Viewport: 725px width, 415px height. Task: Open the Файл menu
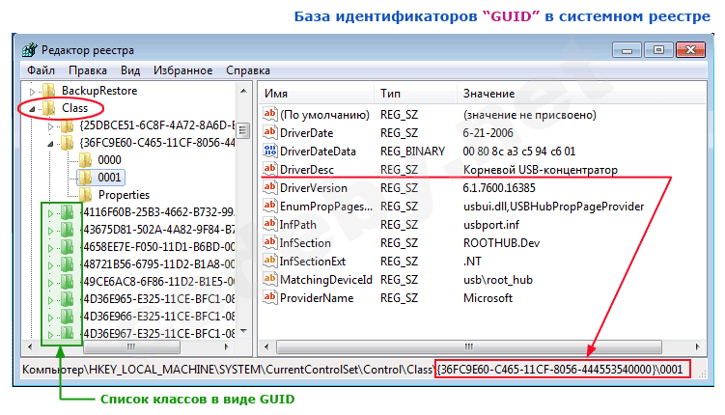(x=41, y=70)
